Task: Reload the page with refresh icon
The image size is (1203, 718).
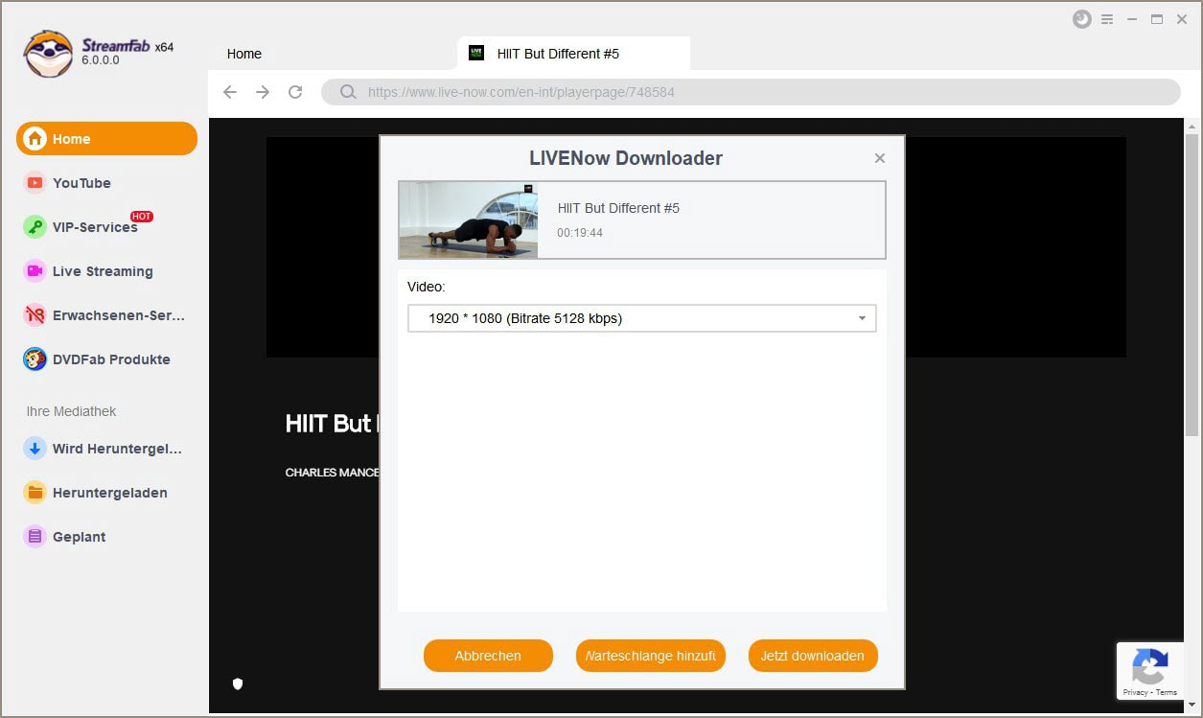Action: (x=295, y=92)
